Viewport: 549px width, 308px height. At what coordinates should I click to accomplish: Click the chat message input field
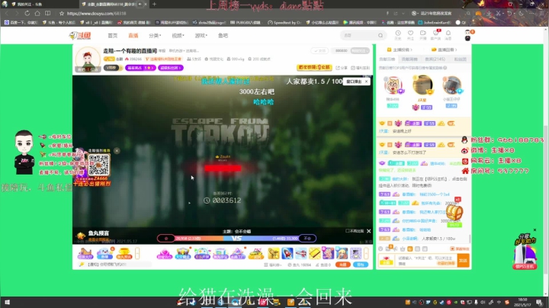426,261
